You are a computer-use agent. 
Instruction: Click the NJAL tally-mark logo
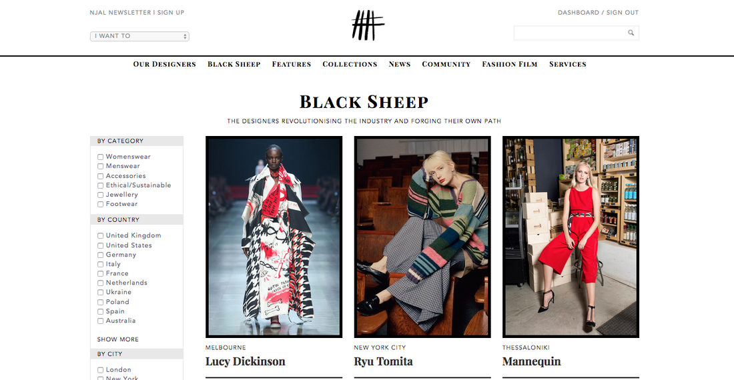(x=368, y=25)
